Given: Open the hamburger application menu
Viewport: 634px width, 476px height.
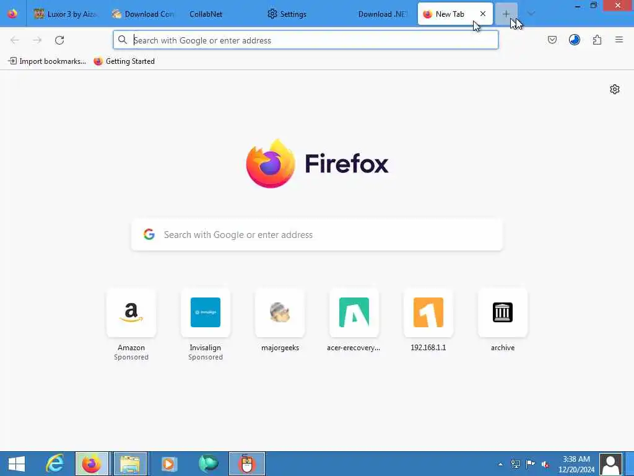Looking at the screenshot, I should (619, 40).
